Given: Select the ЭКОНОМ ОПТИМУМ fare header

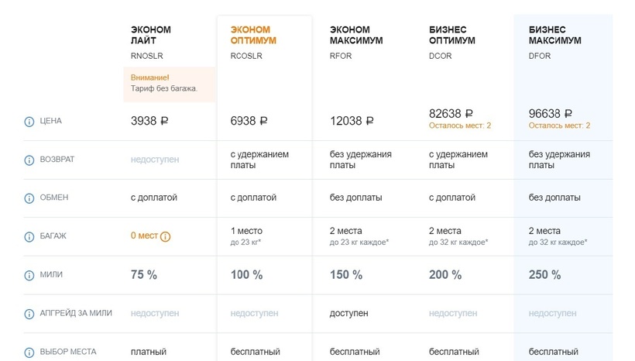Looking at the screenshot, I should coord(253,35).
